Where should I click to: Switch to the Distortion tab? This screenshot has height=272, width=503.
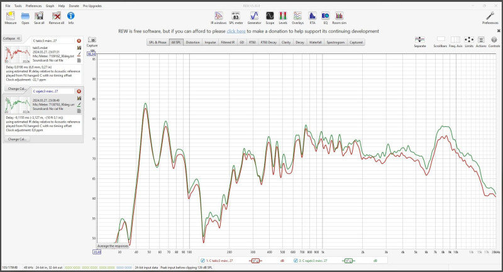[x=192, y=42]
